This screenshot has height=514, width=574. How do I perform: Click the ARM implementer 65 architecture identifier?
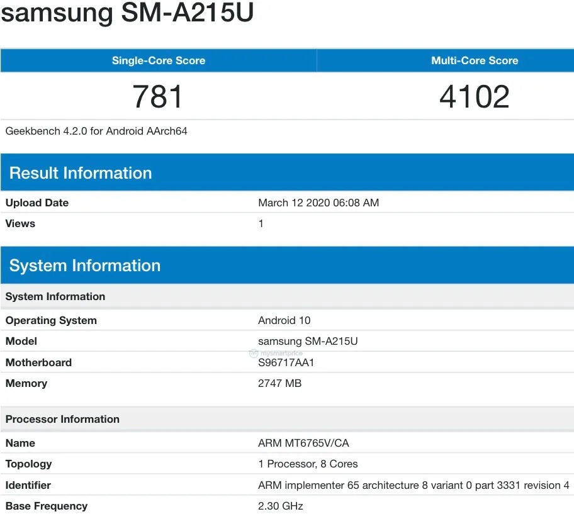[414, 485]
